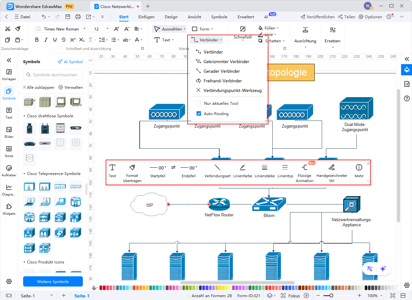412x300 pixels.
Task: Open the Times New Roman font dropdown
Action: pos(61,29)
